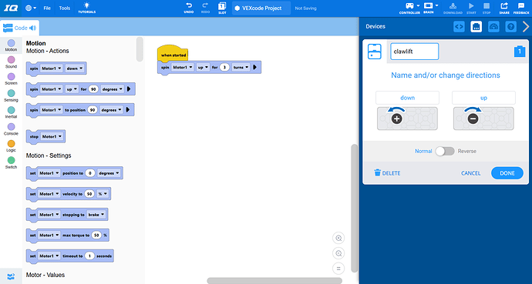Click the VEX IQ logo
This screenshot has width=532, height=284.
(x=10, y=8)
